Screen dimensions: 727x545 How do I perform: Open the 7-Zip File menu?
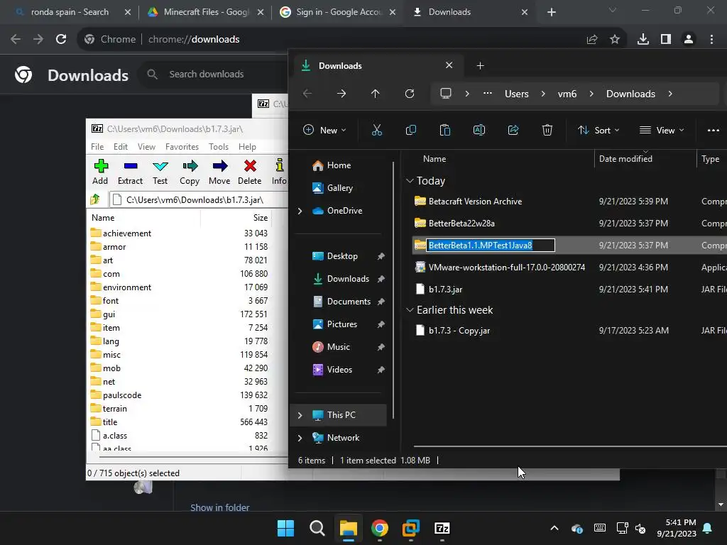(97, 146)
